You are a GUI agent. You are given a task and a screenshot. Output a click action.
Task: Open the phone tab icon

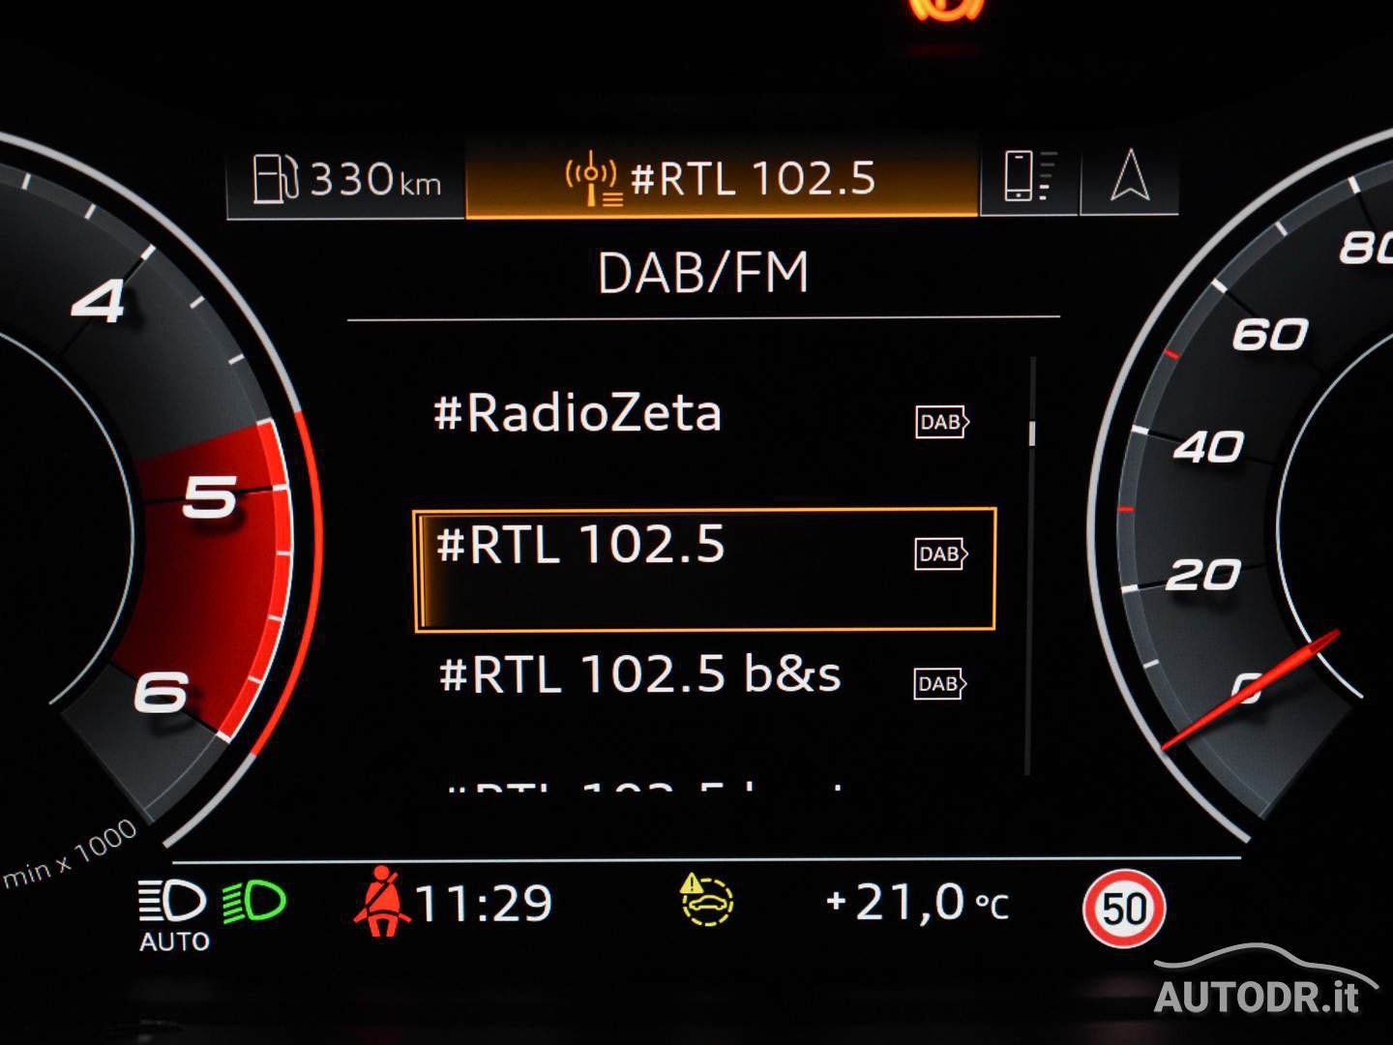tap(1029, 178)
